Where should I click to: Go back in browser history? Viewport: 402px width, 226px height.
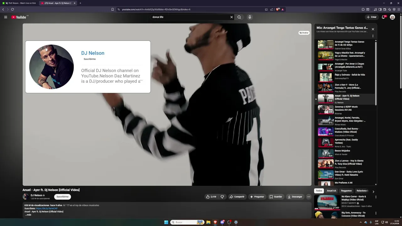point(3,9)
